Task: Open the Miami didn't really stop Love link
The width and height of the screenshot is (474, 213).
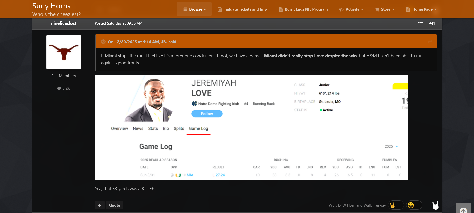Action: coord(310,56)
